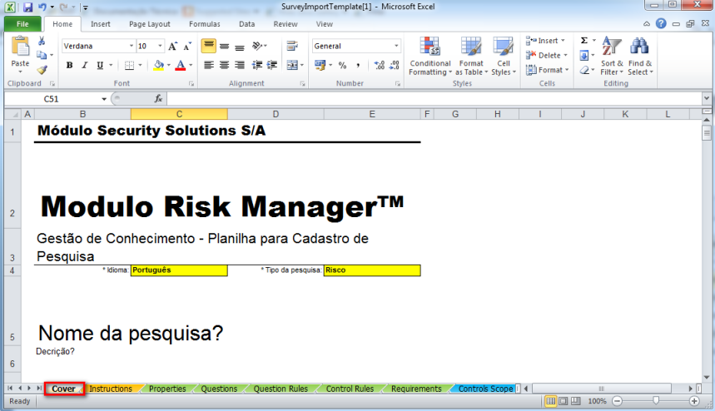Screen dimensions: 715x411
Task: Click the AutoSum sigma icon
Action: (x=584, y=41)
